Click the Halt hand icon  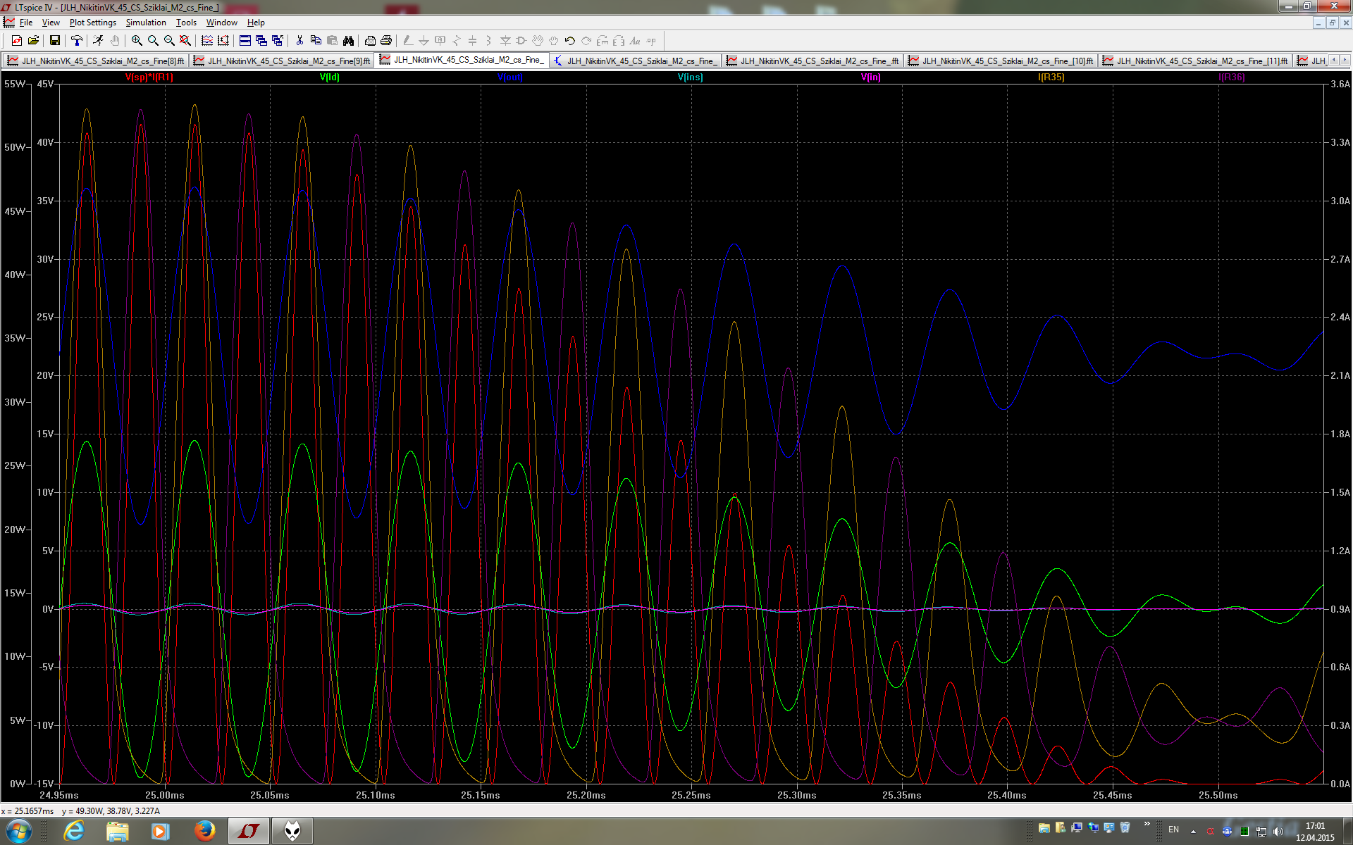tap(115, 41)
